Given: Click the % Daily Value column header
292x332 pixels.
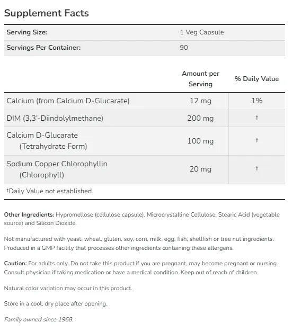Looking at the screenshot, I should coord(256,79).
